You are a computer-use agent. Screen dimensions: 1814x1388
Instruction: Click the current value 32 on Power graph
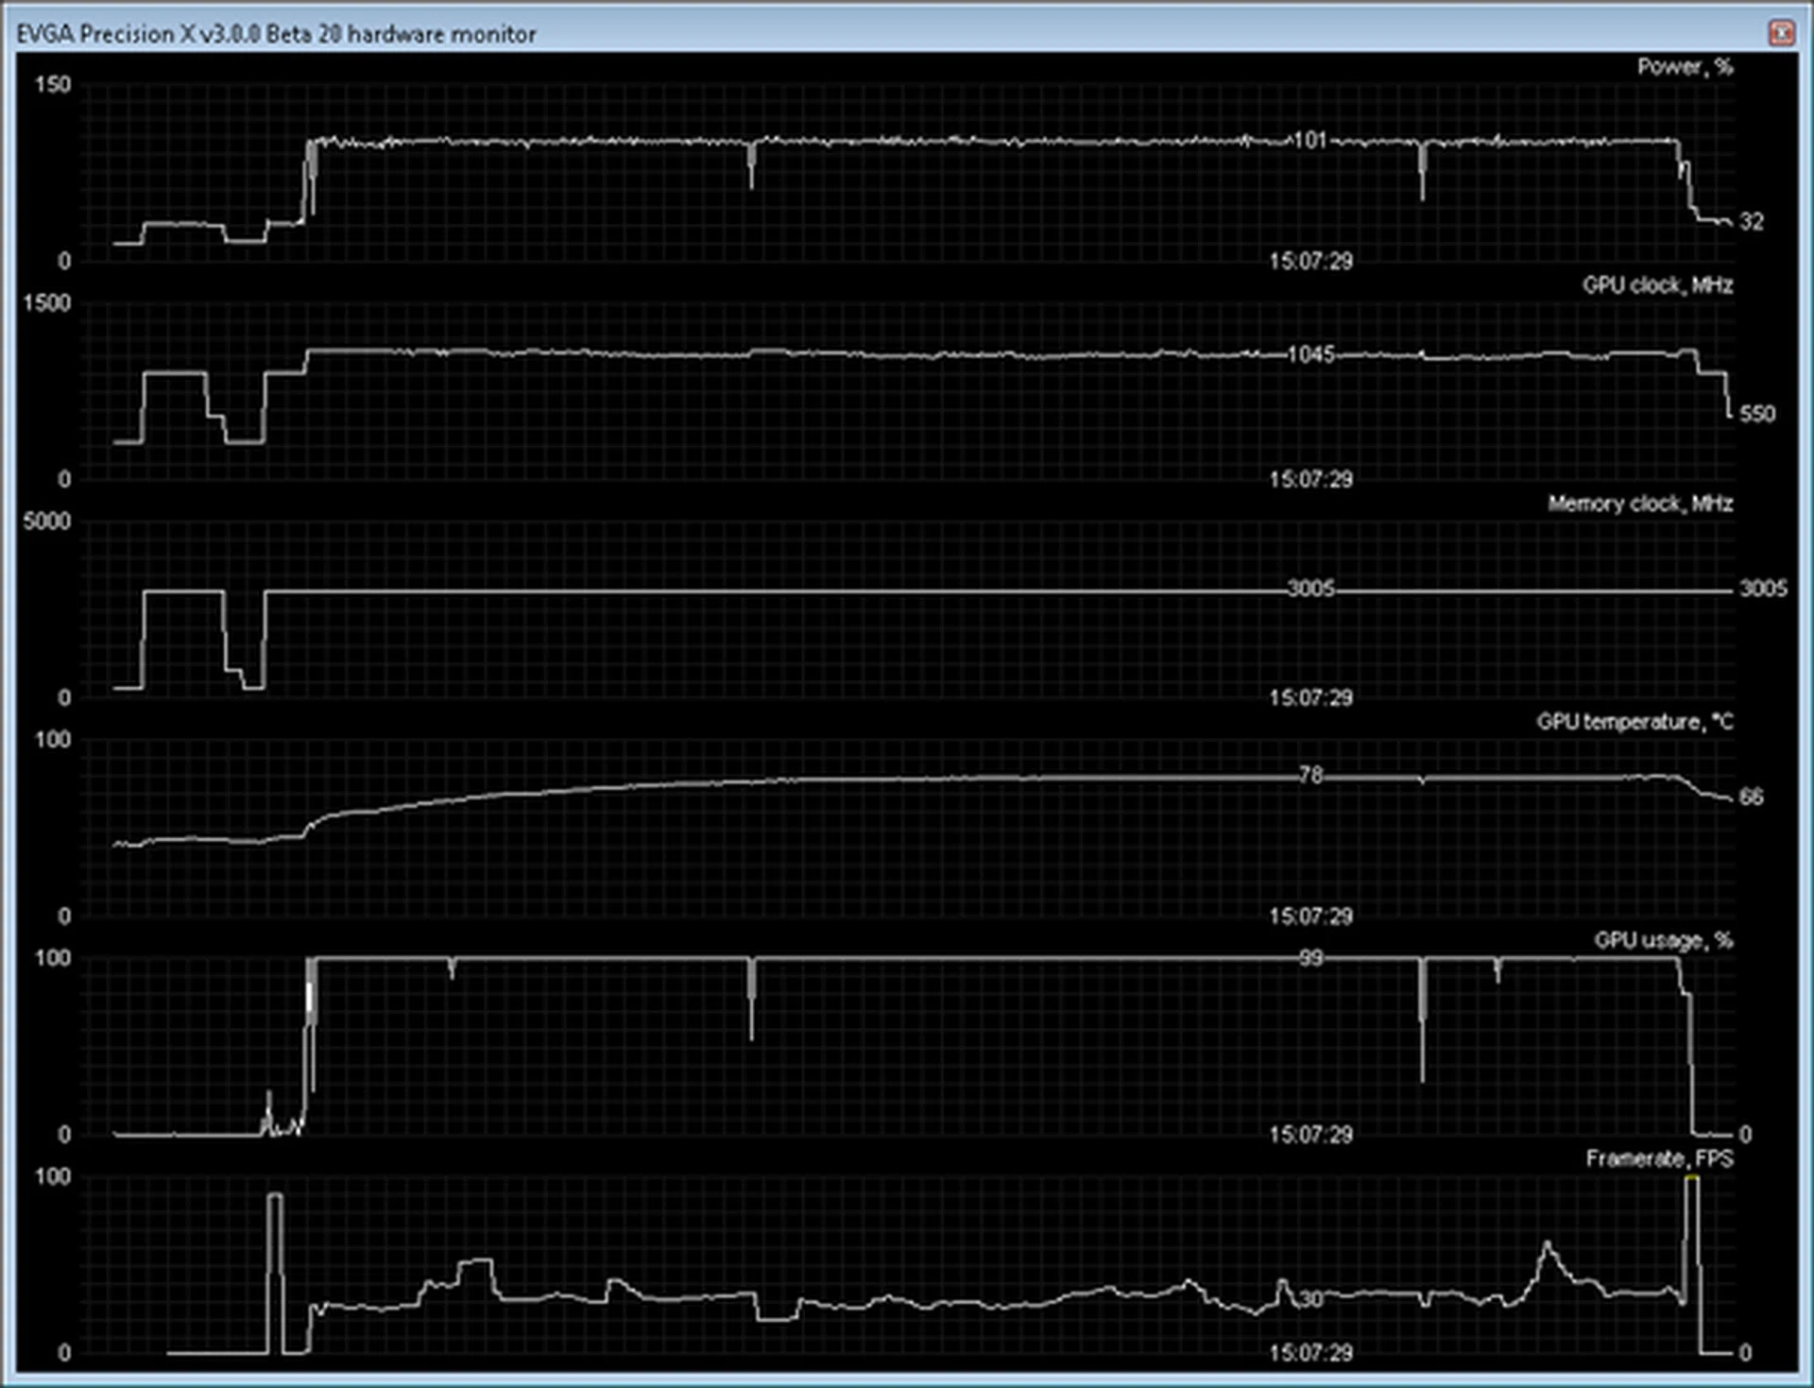[1751, 222]
